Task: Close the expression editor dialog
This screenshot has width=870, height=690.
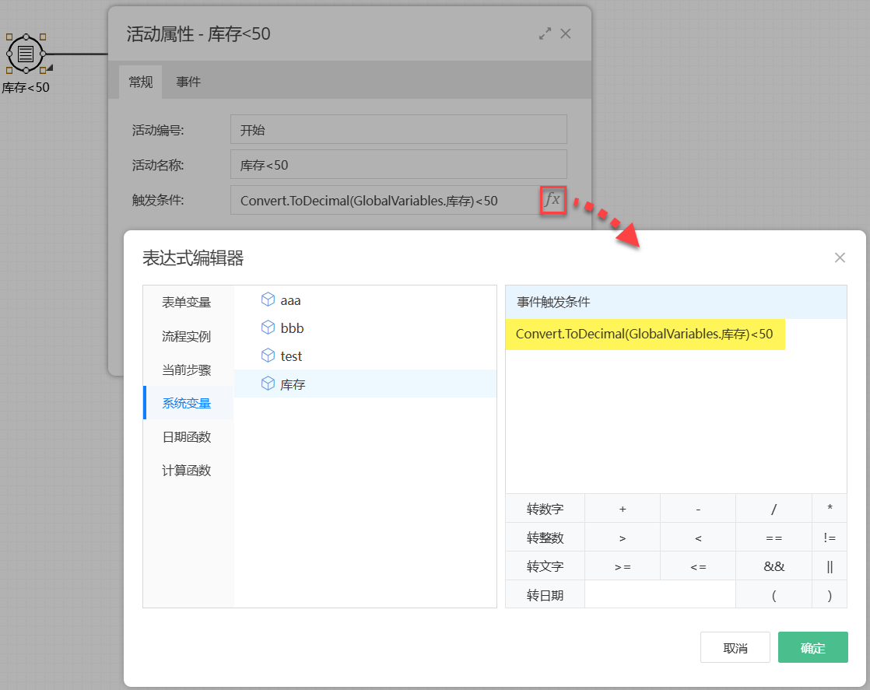Action: pos(840,257)
